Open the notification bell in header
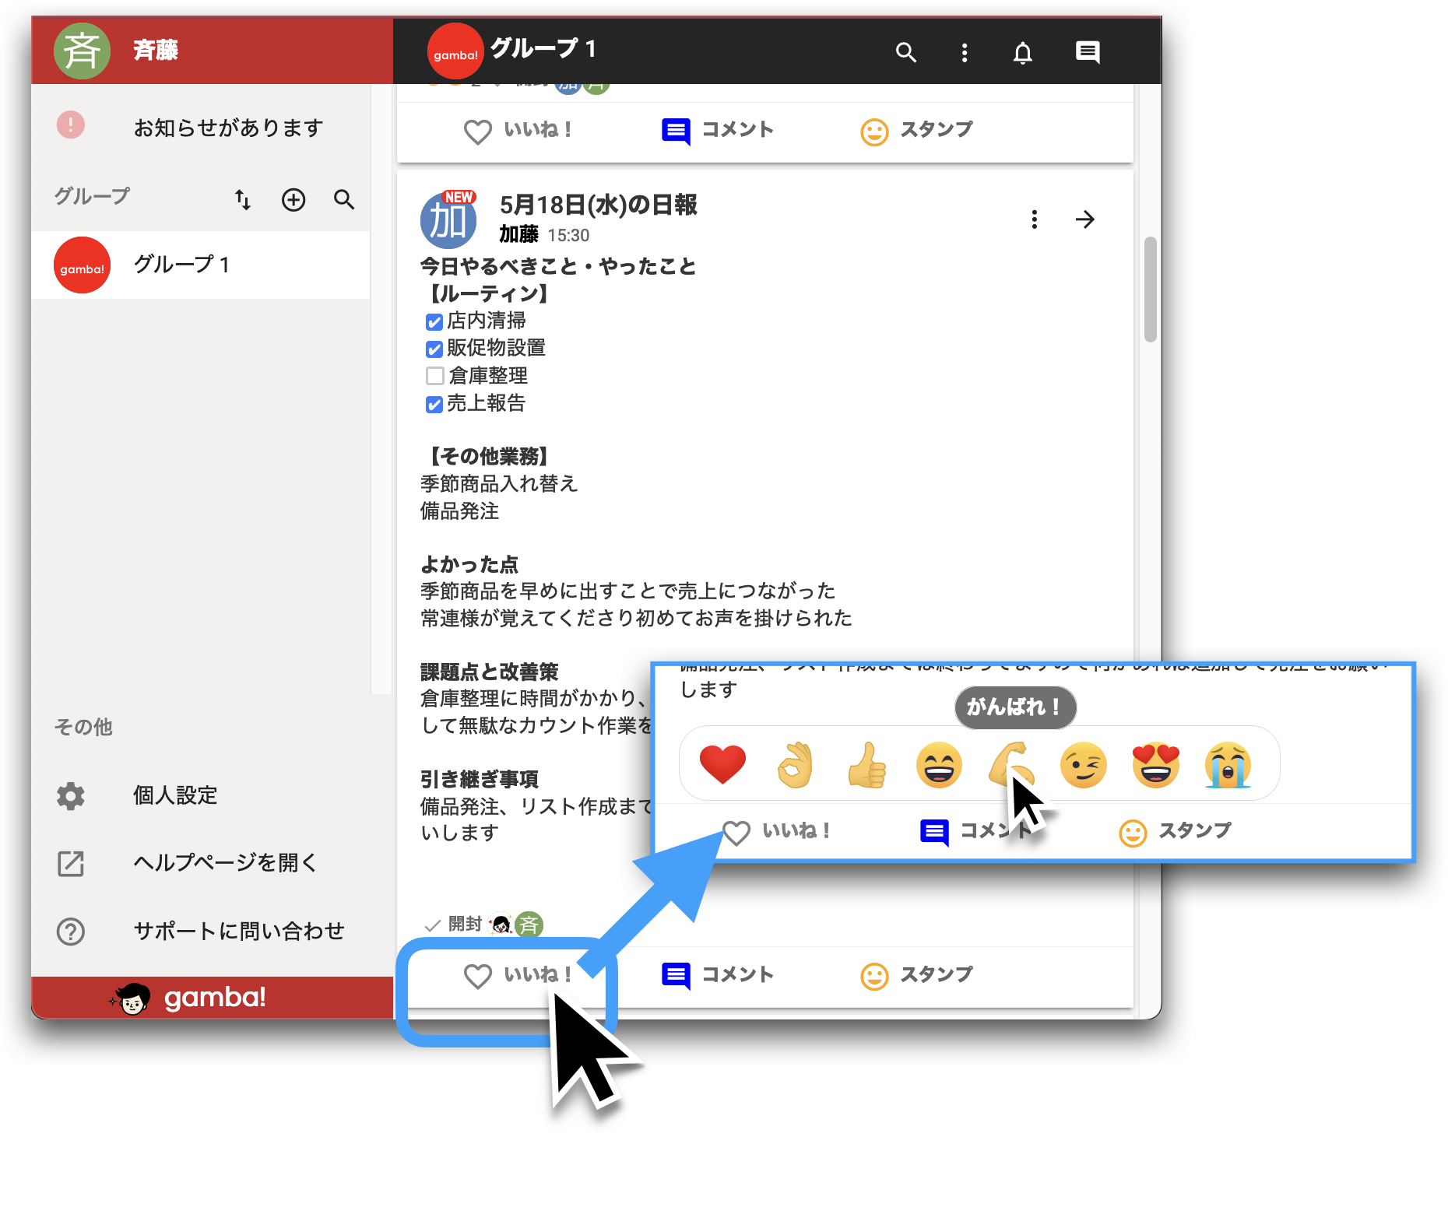 [1022, 52]
